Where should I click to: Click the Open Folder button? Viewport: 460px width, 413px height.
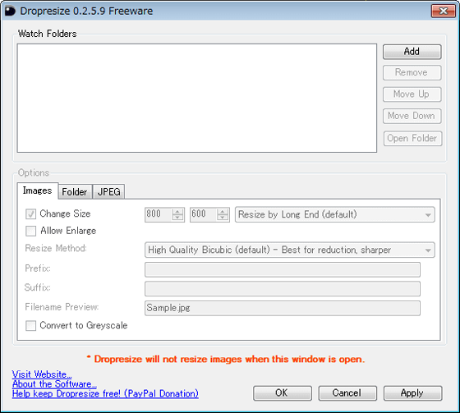pos(412,138)
